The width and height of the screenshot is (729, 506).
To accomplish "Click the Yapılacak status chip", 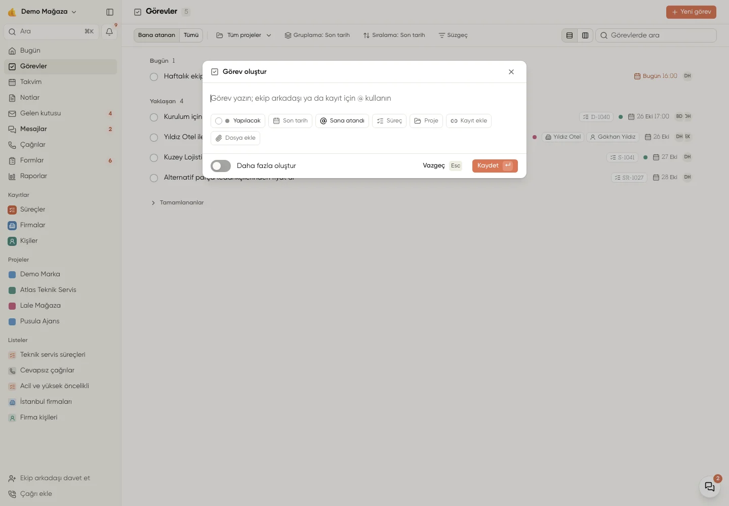I will [238, 121].
